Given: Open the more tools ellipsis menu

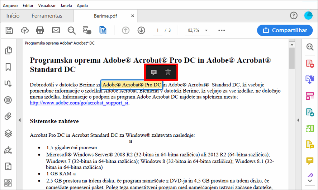Looking at the screenshot, I should (222, 30).
